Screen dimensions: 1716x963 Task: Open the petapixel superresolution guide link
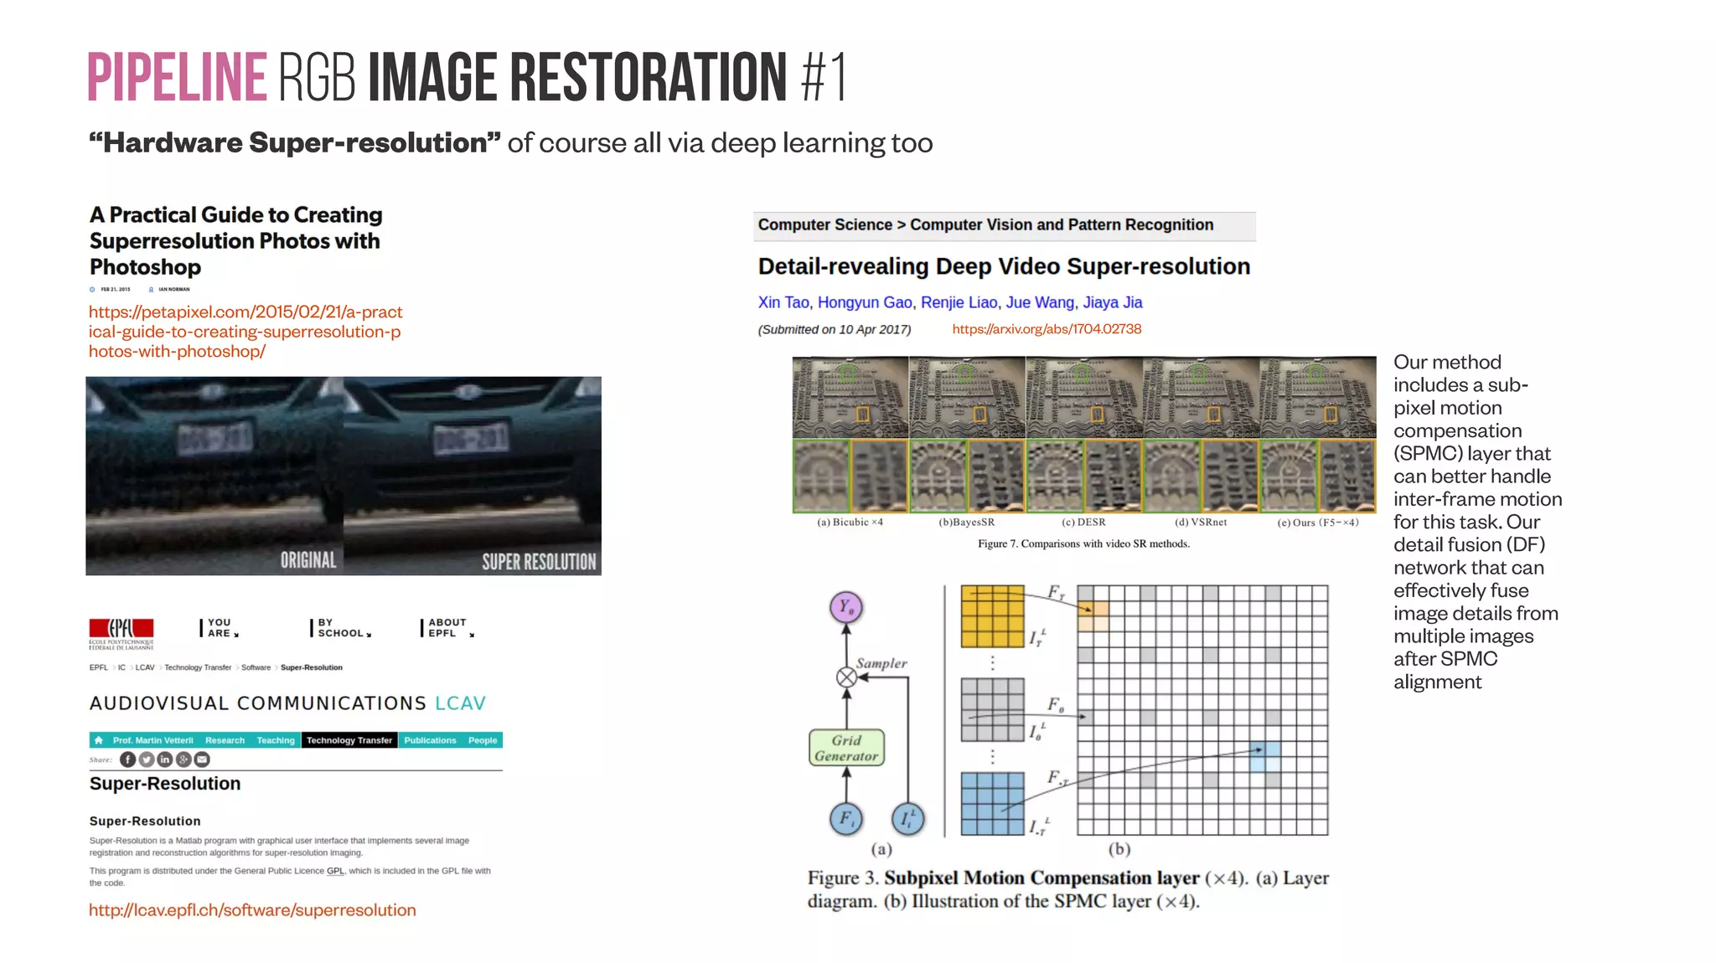click(x=245, y=332)
